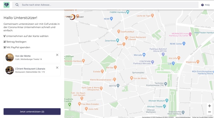214x118 pixels.
Task: Open the FAQ link
Action: 206,5
